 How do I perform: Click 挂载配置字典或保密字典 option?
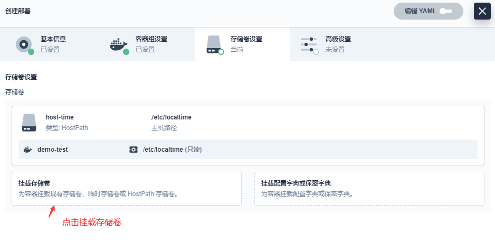tap(368, 188)
